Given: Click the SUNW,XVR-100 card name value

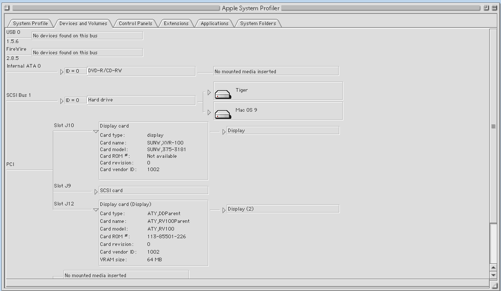Looking at the screenshot, I should [x=165, y=143].
